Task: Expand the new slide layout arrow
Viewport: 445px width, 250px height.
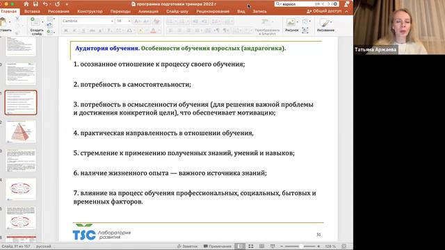Action: (x=43, y=22)
